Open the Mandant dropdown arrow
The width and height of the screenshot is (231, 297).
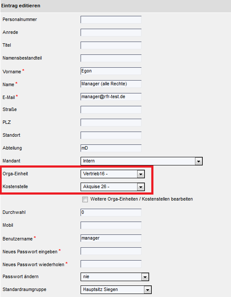click(198, 162)
